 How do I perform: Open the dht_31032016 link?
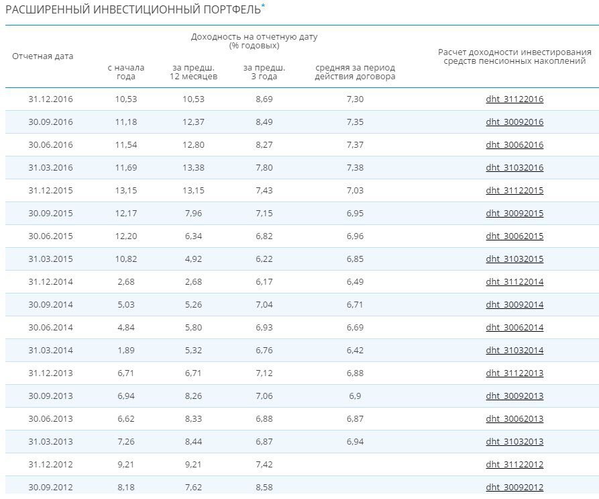(x=514, y=167)
